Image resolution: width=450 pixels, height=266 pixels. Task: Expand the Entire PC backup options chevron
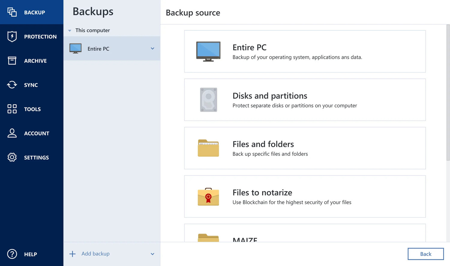pyautogui.click(x=152, y=48)
